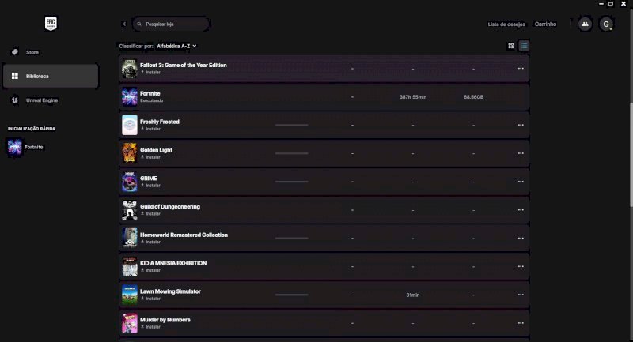Click the Epic Games logo icon
Image resolution: width=633 pixels, height=342 pixels.
tap(49, 24)
